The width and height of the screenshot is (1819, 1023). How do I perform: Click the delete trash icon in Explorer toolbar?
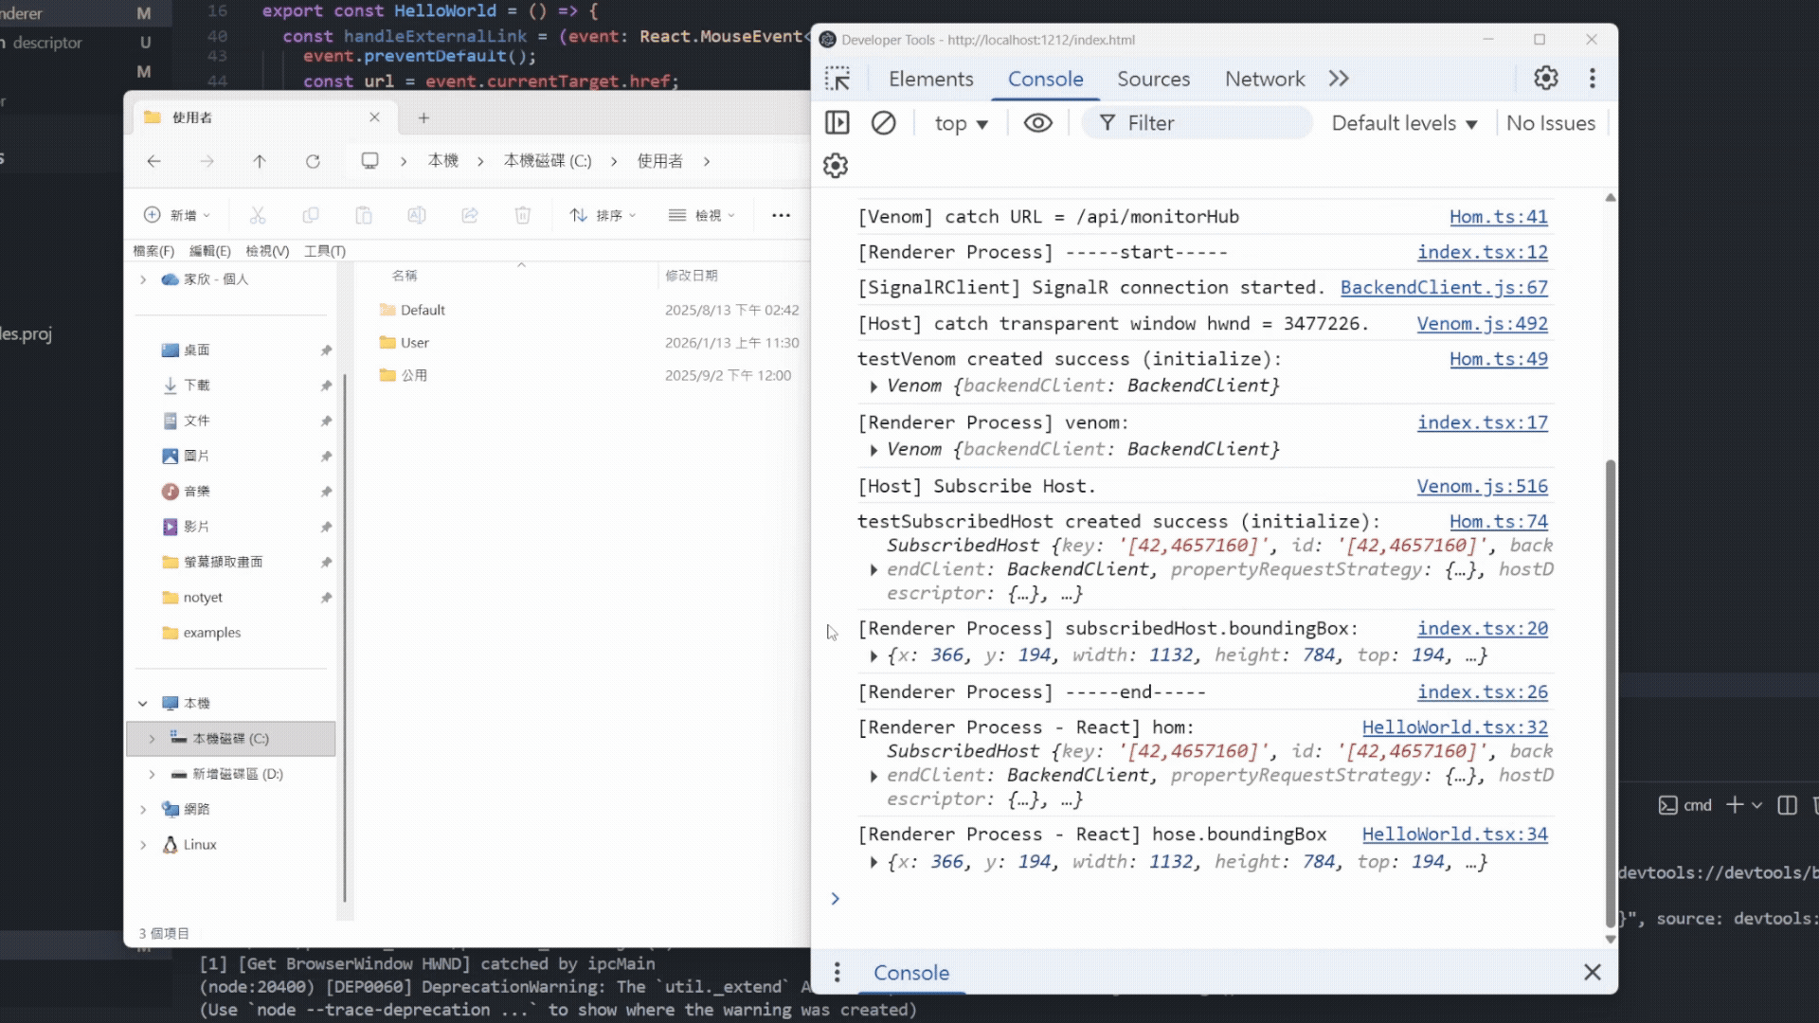click(x=523, y=216)
